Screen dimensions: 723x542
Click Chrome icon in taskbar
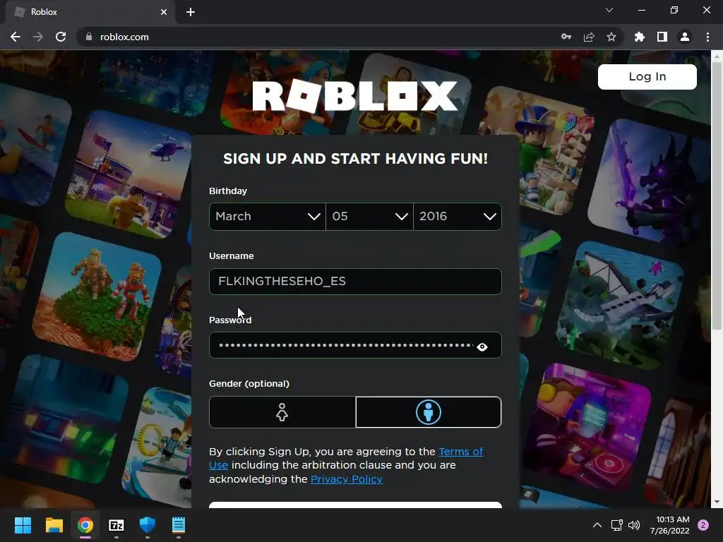[x=85, y=525]
